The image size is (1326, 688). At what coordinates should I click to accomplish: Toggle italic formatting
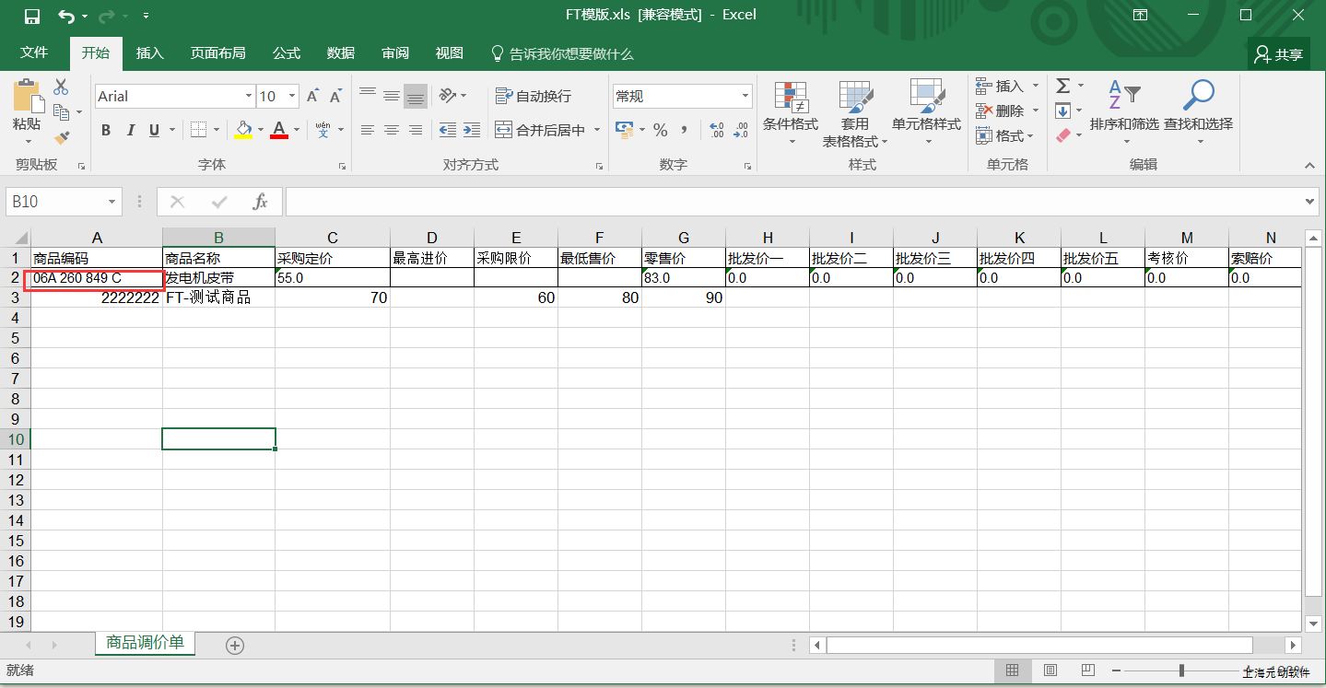[130, 131]
